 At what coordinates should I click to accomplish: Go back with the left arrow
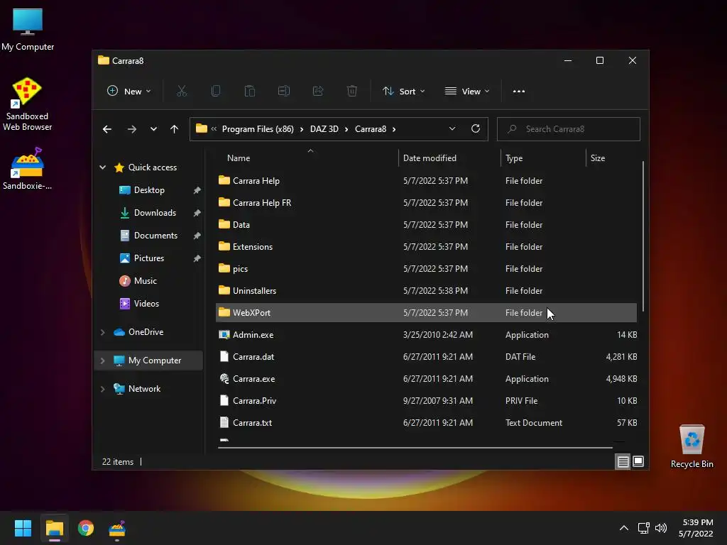point(107,129)
